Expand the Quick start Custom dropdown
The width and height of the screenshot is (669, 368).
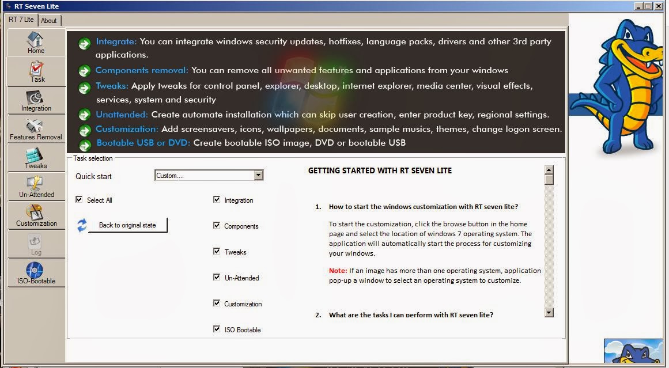point(258,175)
